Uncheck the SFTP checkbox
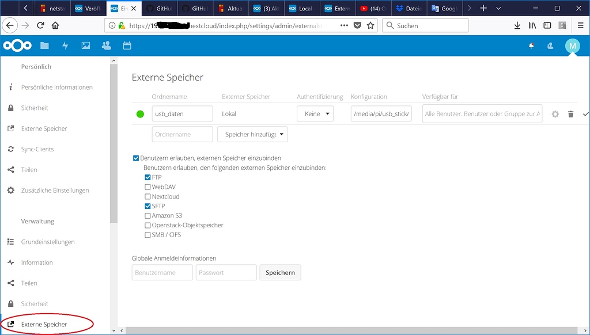590x335 pixels. (147, 206)
